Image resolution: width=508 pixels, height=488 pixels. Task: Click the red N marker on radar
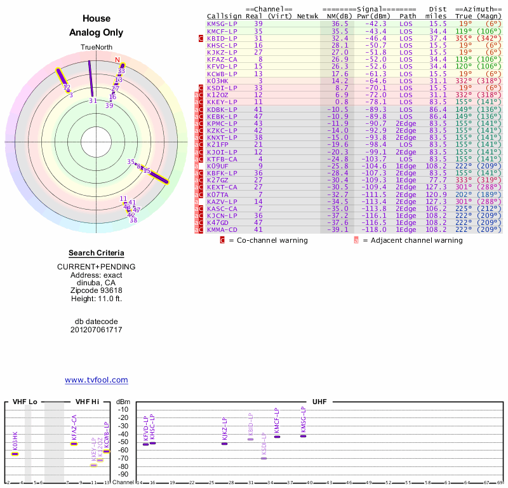tap(117, 60)
